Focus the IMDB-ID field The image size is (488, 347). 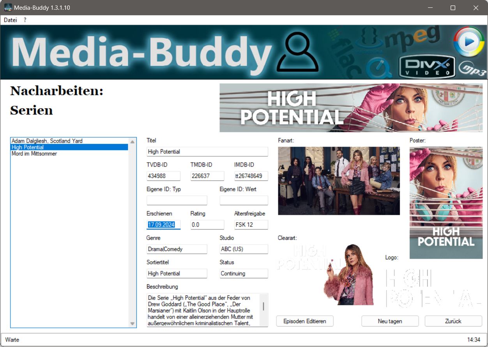point(251,176)
